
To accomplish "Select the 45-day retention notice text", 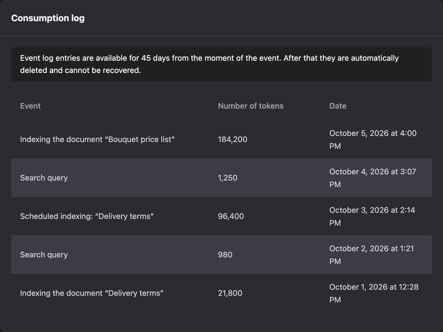I will [209, 64].
